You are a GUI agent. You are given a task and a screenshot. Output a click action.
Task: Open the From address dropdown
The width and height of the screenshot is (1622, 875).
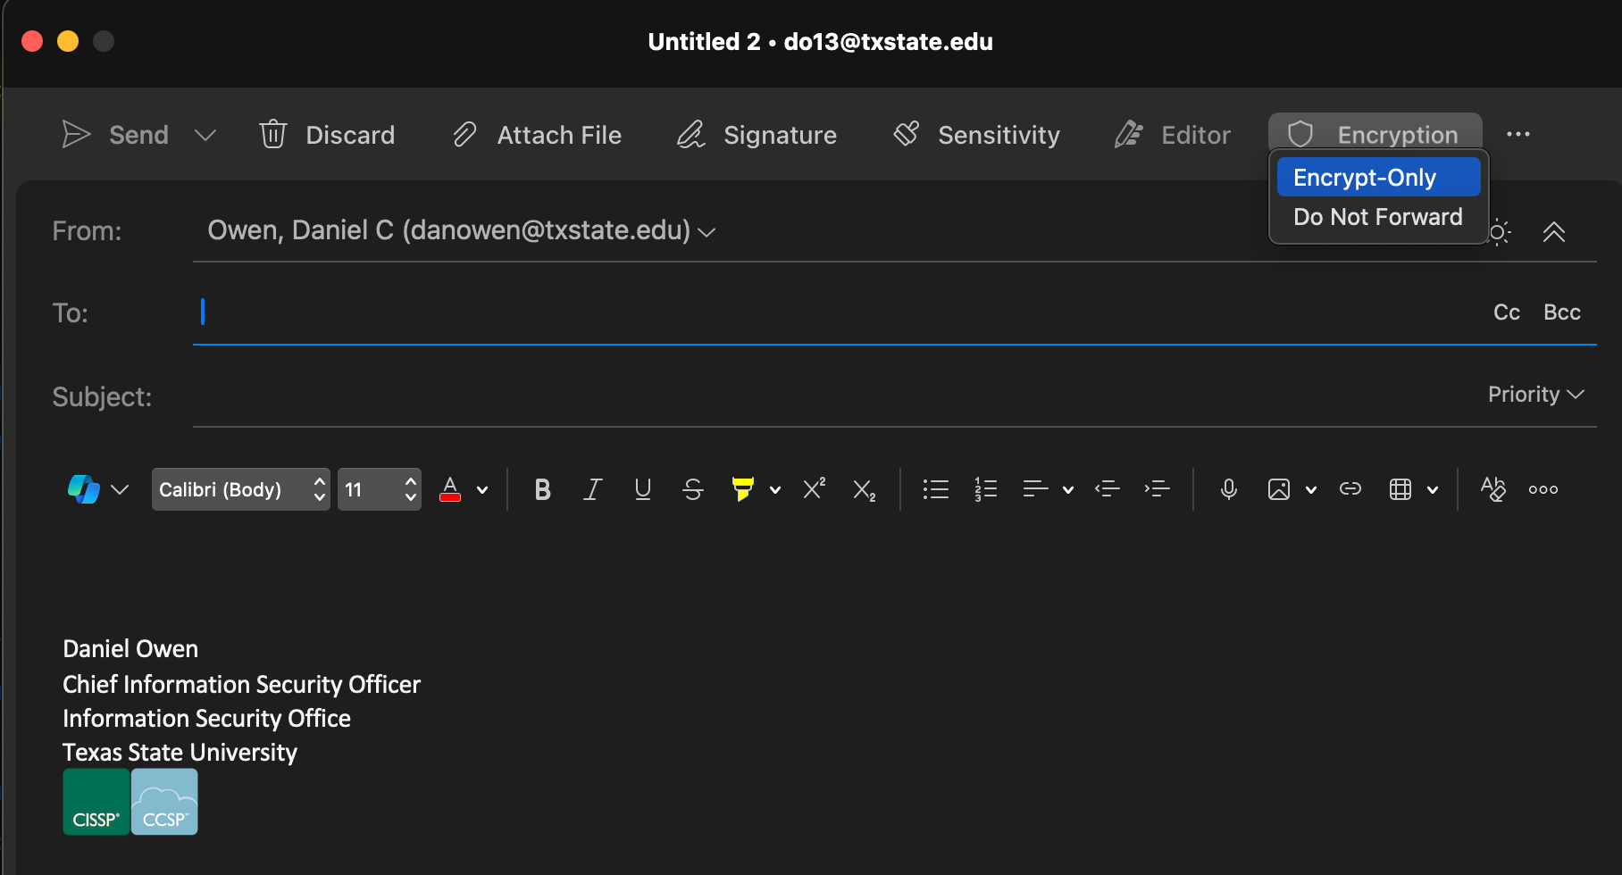pyautogui.click(x=706, y=232)
